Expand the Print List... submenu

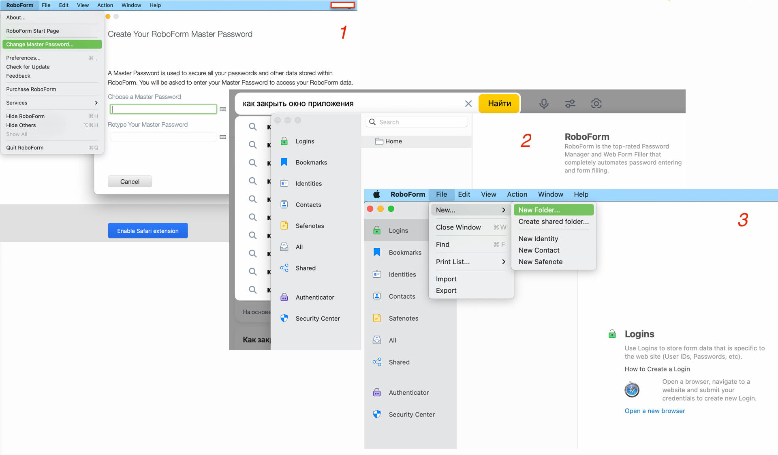[470, 262]
